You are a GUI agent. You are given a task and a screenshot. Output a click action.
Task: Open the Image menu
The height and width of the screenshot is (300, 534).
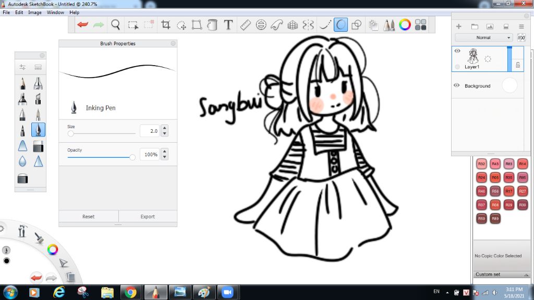(35, 12)
